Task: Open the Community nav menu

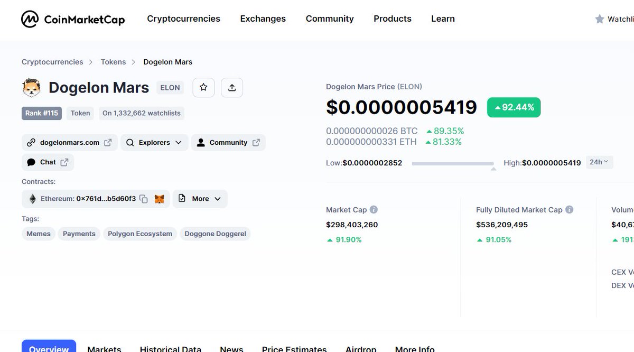Action: tap(330, 18)
